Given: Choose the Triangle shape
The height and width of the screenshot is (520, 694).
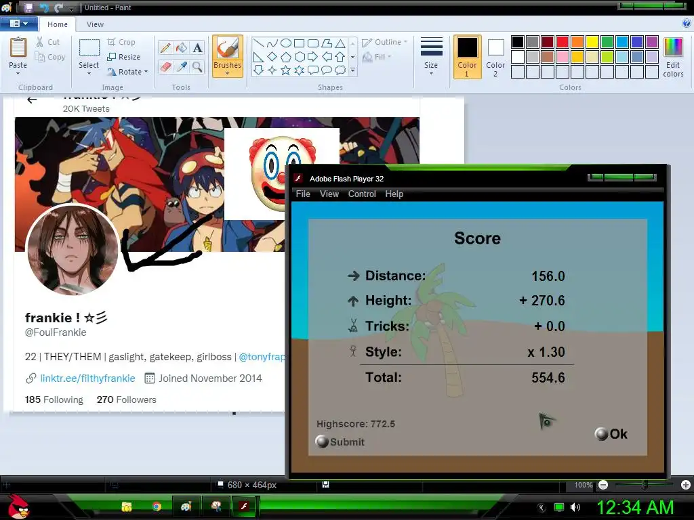Looking at the screenshot, I should point(340,43).
